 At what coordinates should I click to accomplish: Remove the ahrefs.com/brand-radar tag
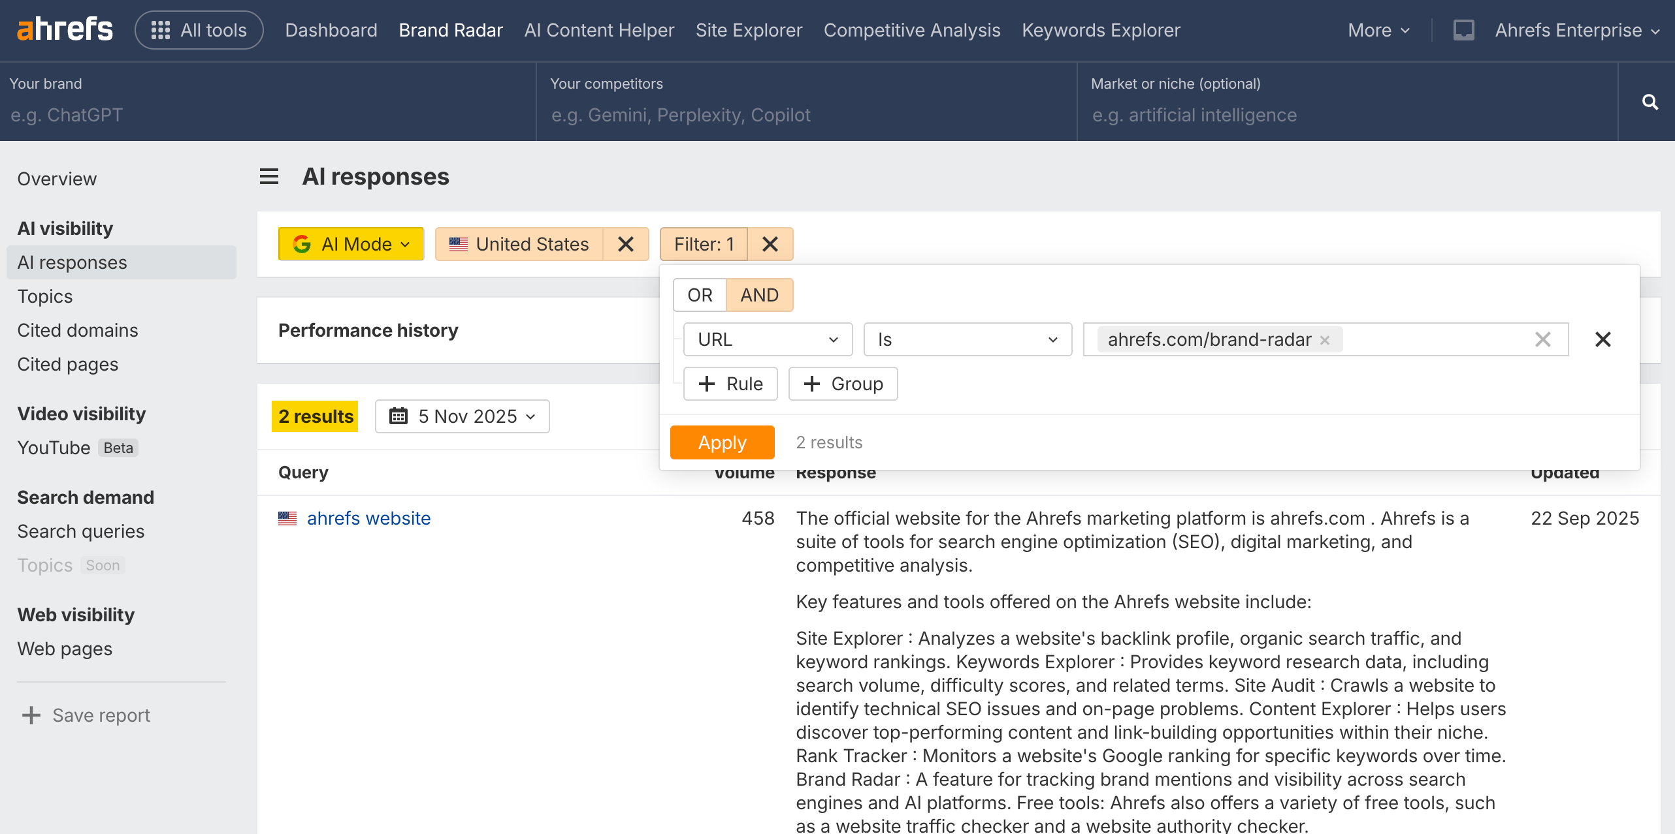tap(1325, 340)
